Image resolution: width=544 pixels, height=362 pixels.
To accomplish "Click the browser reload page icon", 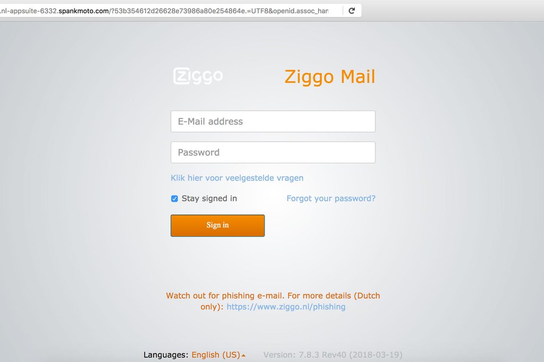I will pos(352,11).
